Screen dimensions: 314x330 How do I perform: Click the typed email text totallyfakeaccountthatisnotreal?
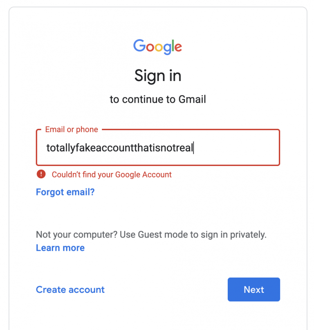tap(120, 148)
